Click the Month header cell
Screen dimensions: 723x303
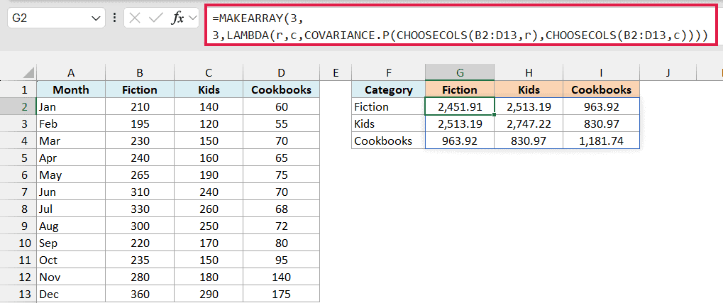click(x=71, y=89)
